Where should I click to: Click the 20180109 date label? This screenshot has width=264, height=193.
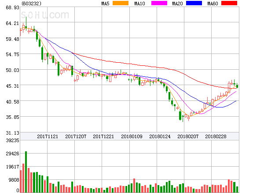coord(132,136)
